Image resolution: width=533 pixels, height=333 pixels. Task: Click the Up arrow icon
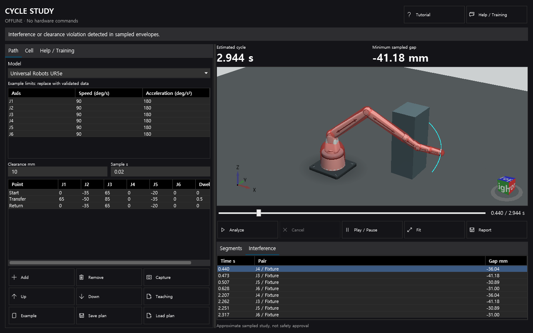coord(14,296)
